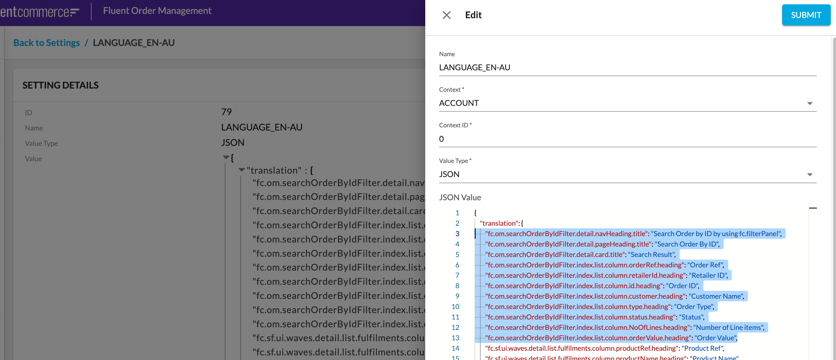Collapse the "translation" node triangle

click(x=242, y=170)
